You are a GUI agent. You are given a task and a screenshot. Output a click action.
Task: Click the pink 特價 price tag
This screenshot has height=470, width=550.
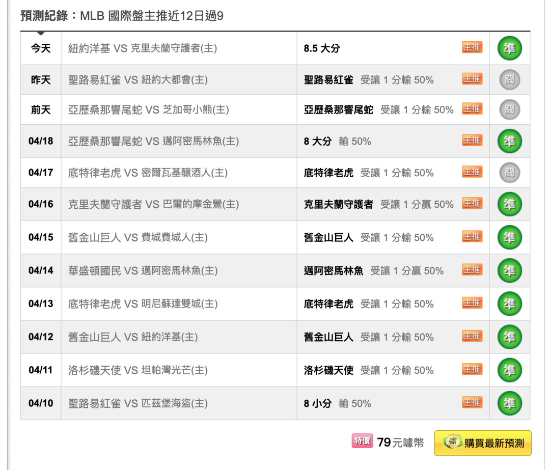pyautogui.click(x=363, y=441)
